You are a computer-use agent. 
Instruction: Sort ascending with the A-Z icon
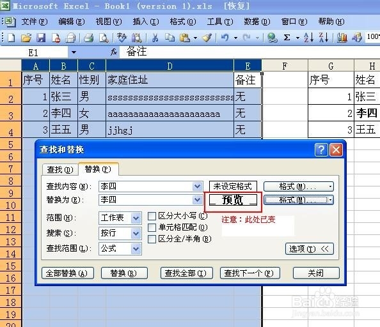tap(308, 38)
